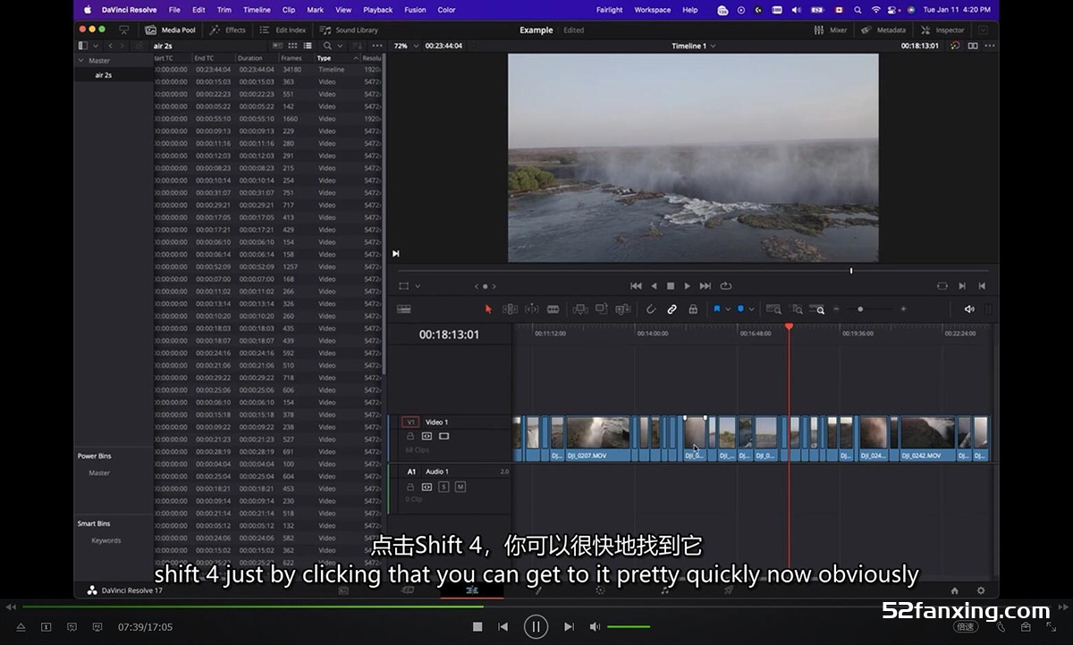
Task: Mute the Audio 1 track
Action: (460, 487)
